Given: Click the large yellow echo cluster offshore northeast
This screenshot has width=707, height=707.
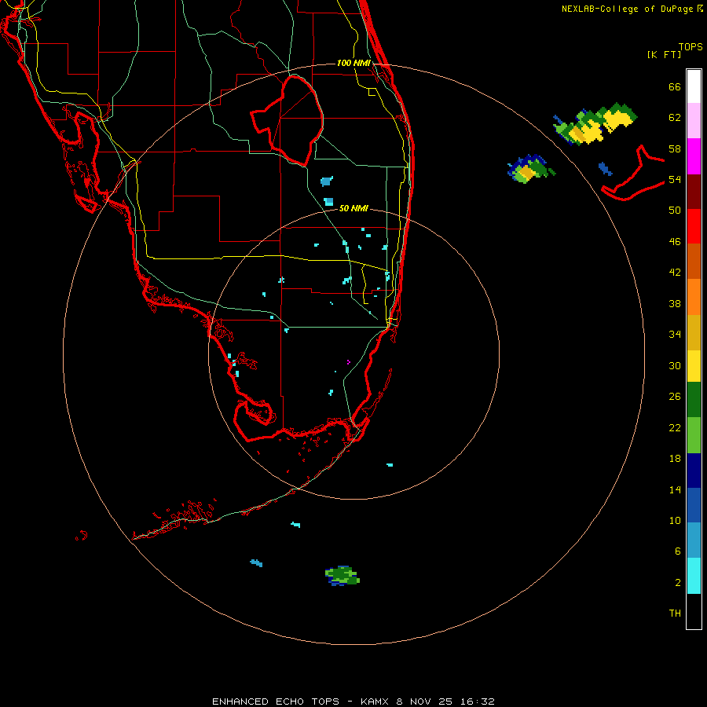Looking at the screenshot, I should coord(595,123).
